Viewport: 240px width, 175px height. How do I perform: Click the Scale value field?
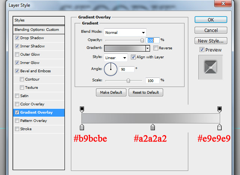[x=153, y=81]
